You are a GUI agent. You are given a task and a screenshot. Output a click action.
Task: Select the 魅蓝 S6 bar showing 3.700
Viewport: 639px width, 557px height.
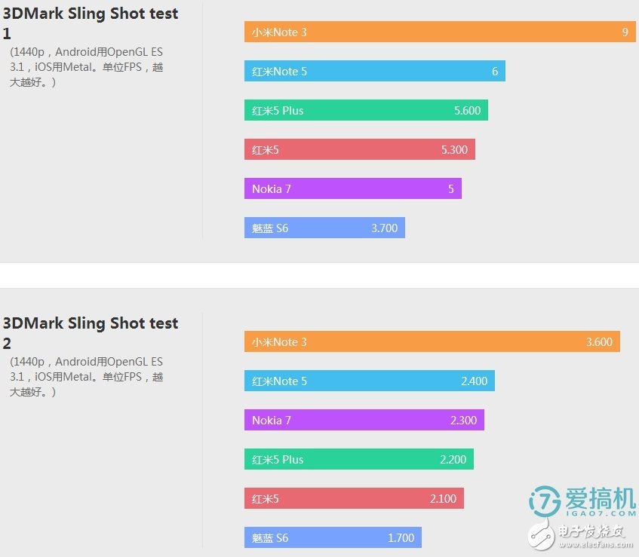click(324, 228)
